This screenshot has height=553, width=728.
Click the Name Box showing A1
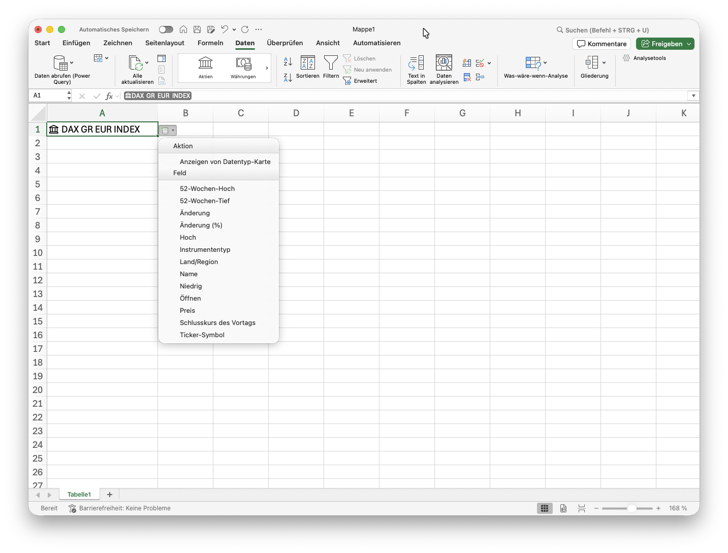click(49, 95)
